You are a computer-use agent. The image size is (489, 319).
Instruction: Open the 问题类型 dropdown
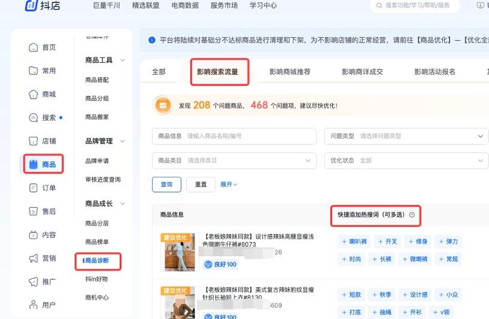click(x=406, y=136)
